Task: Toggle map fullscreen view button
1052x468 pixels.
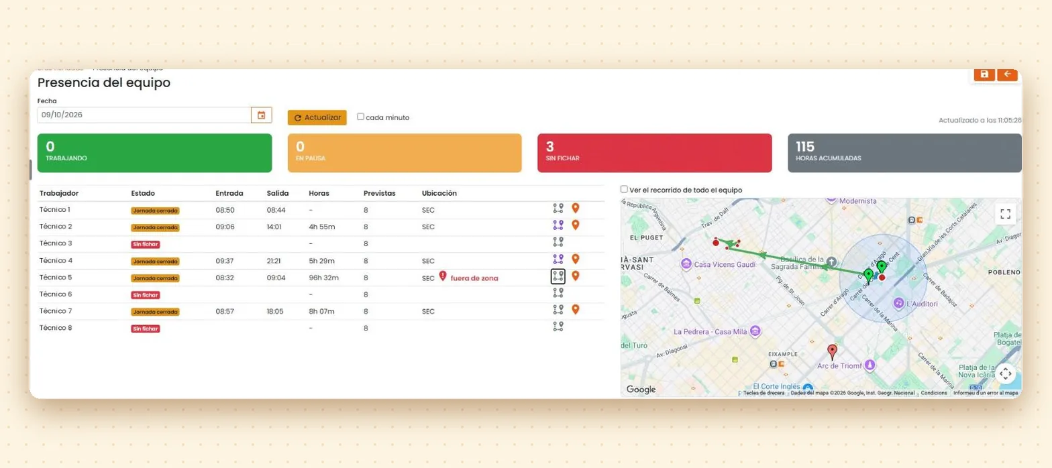Action: coord(1005,214)
